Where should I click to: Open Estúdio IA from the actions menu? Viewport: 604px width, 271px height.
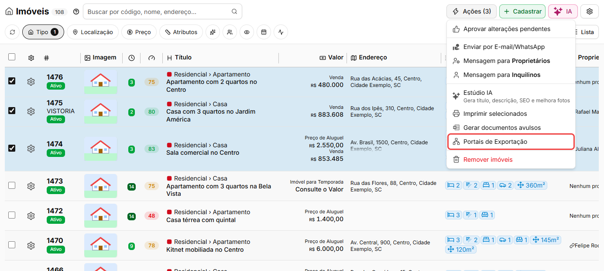tap(511, 96)
